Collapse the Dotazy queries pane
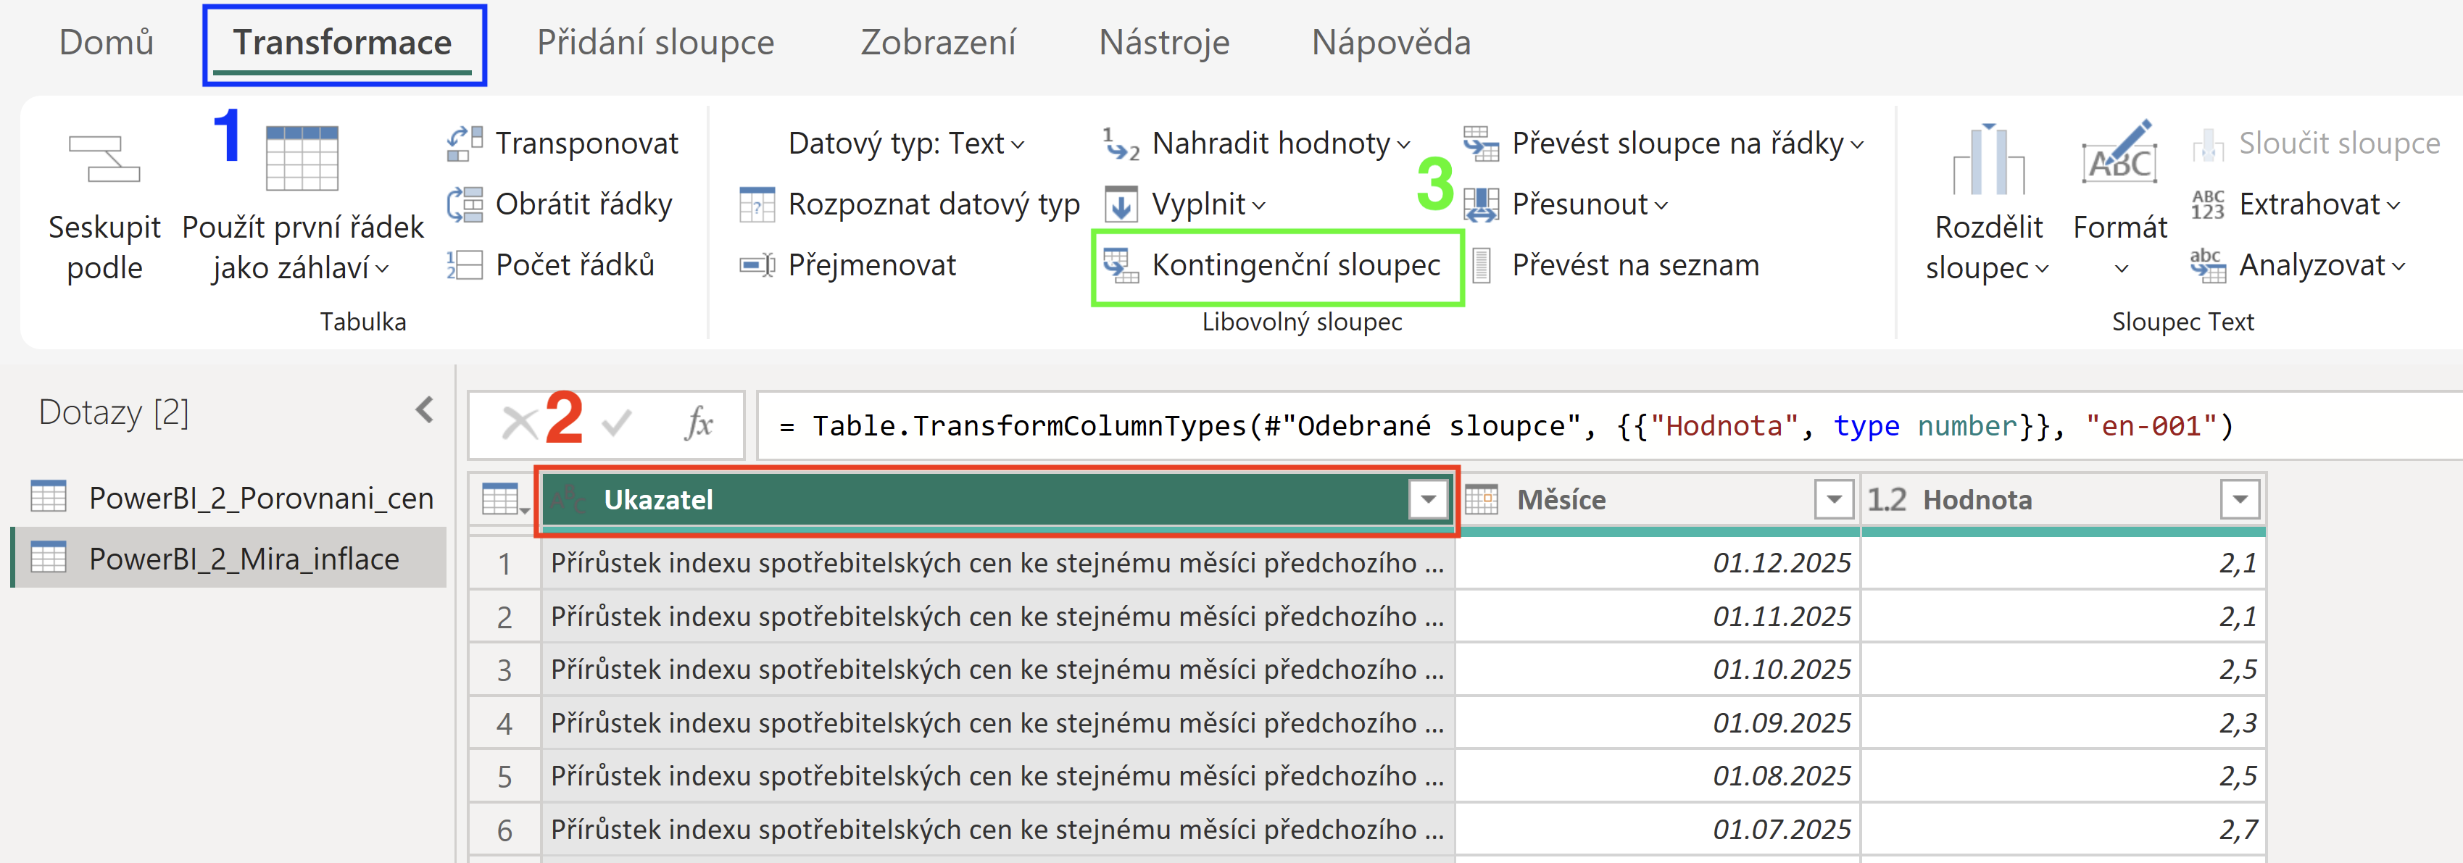 point(425,411)
